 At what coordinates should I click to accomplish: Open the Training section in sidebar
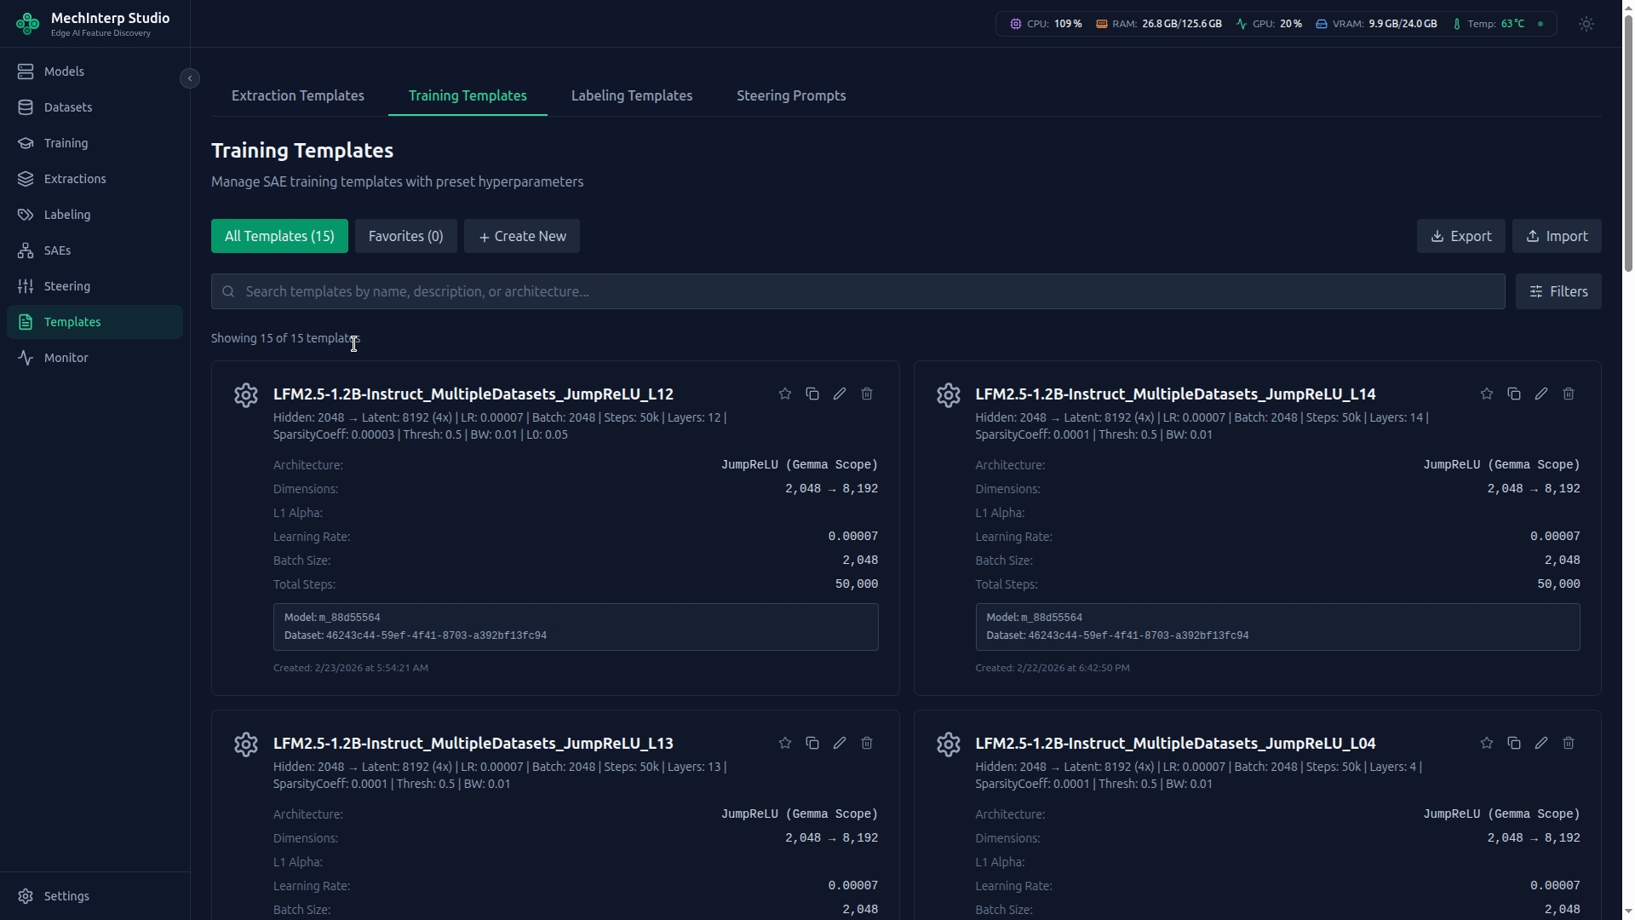(x=95, y=143)
